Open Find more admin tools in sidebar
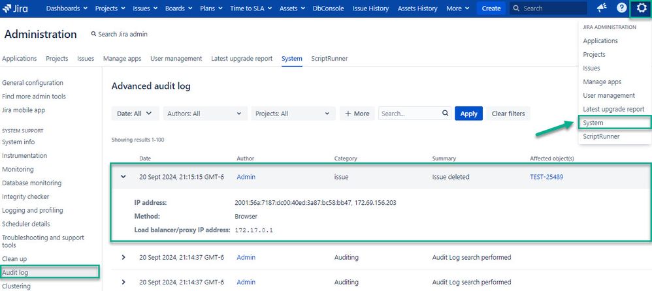Viewport: 652px width, 291px height. pos(34,97)
